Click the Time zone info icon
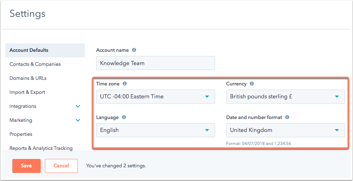The width and height of the screenshot is (353, 181). (x=125, y=84)
